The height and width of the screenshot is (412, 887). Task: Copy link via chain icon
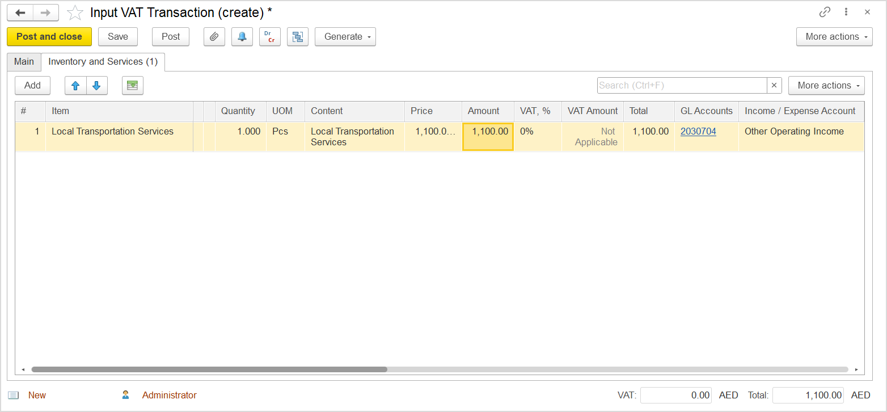click(825, 12)
